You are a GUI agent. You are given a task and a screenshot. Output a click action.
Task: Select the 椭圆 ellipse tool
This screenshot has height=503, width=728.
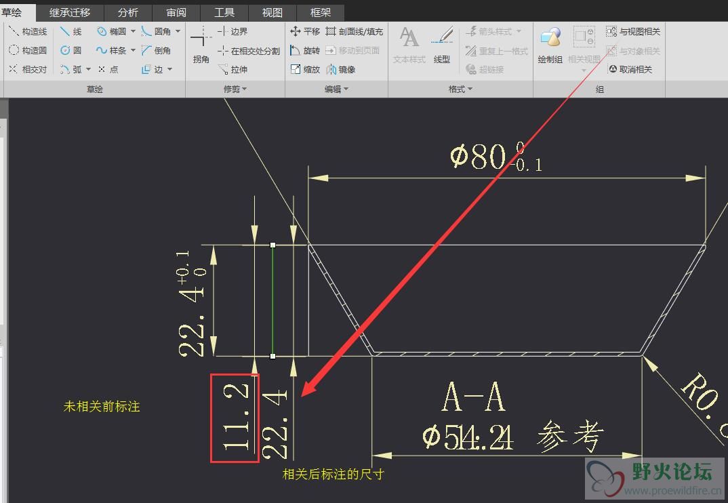[111, 32]
